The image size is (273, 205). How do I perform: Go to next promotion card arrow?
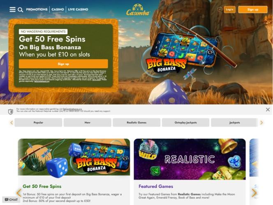(254, 193)
